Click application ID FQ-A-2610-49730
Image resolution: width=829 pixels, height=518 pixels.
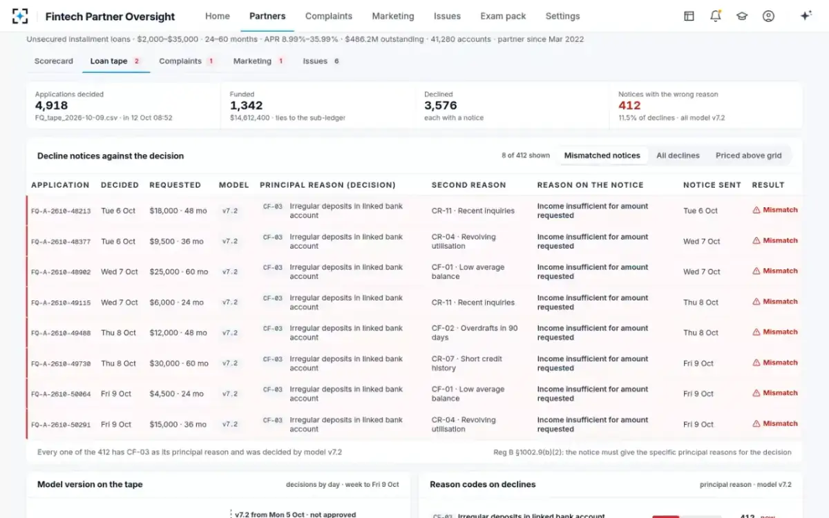tap(61, 363)
